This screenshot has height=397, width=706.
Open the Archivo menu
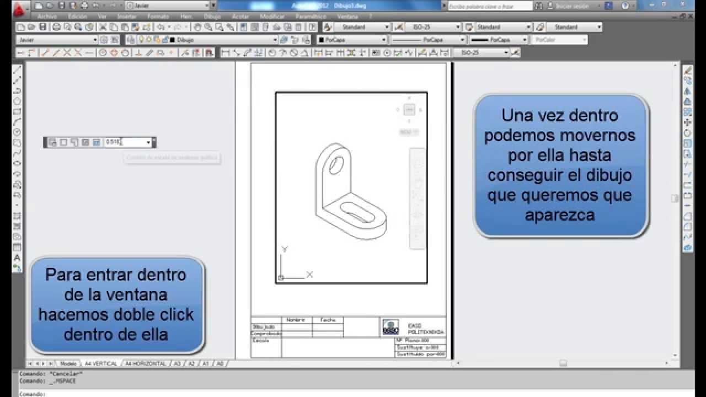point(47,17)
